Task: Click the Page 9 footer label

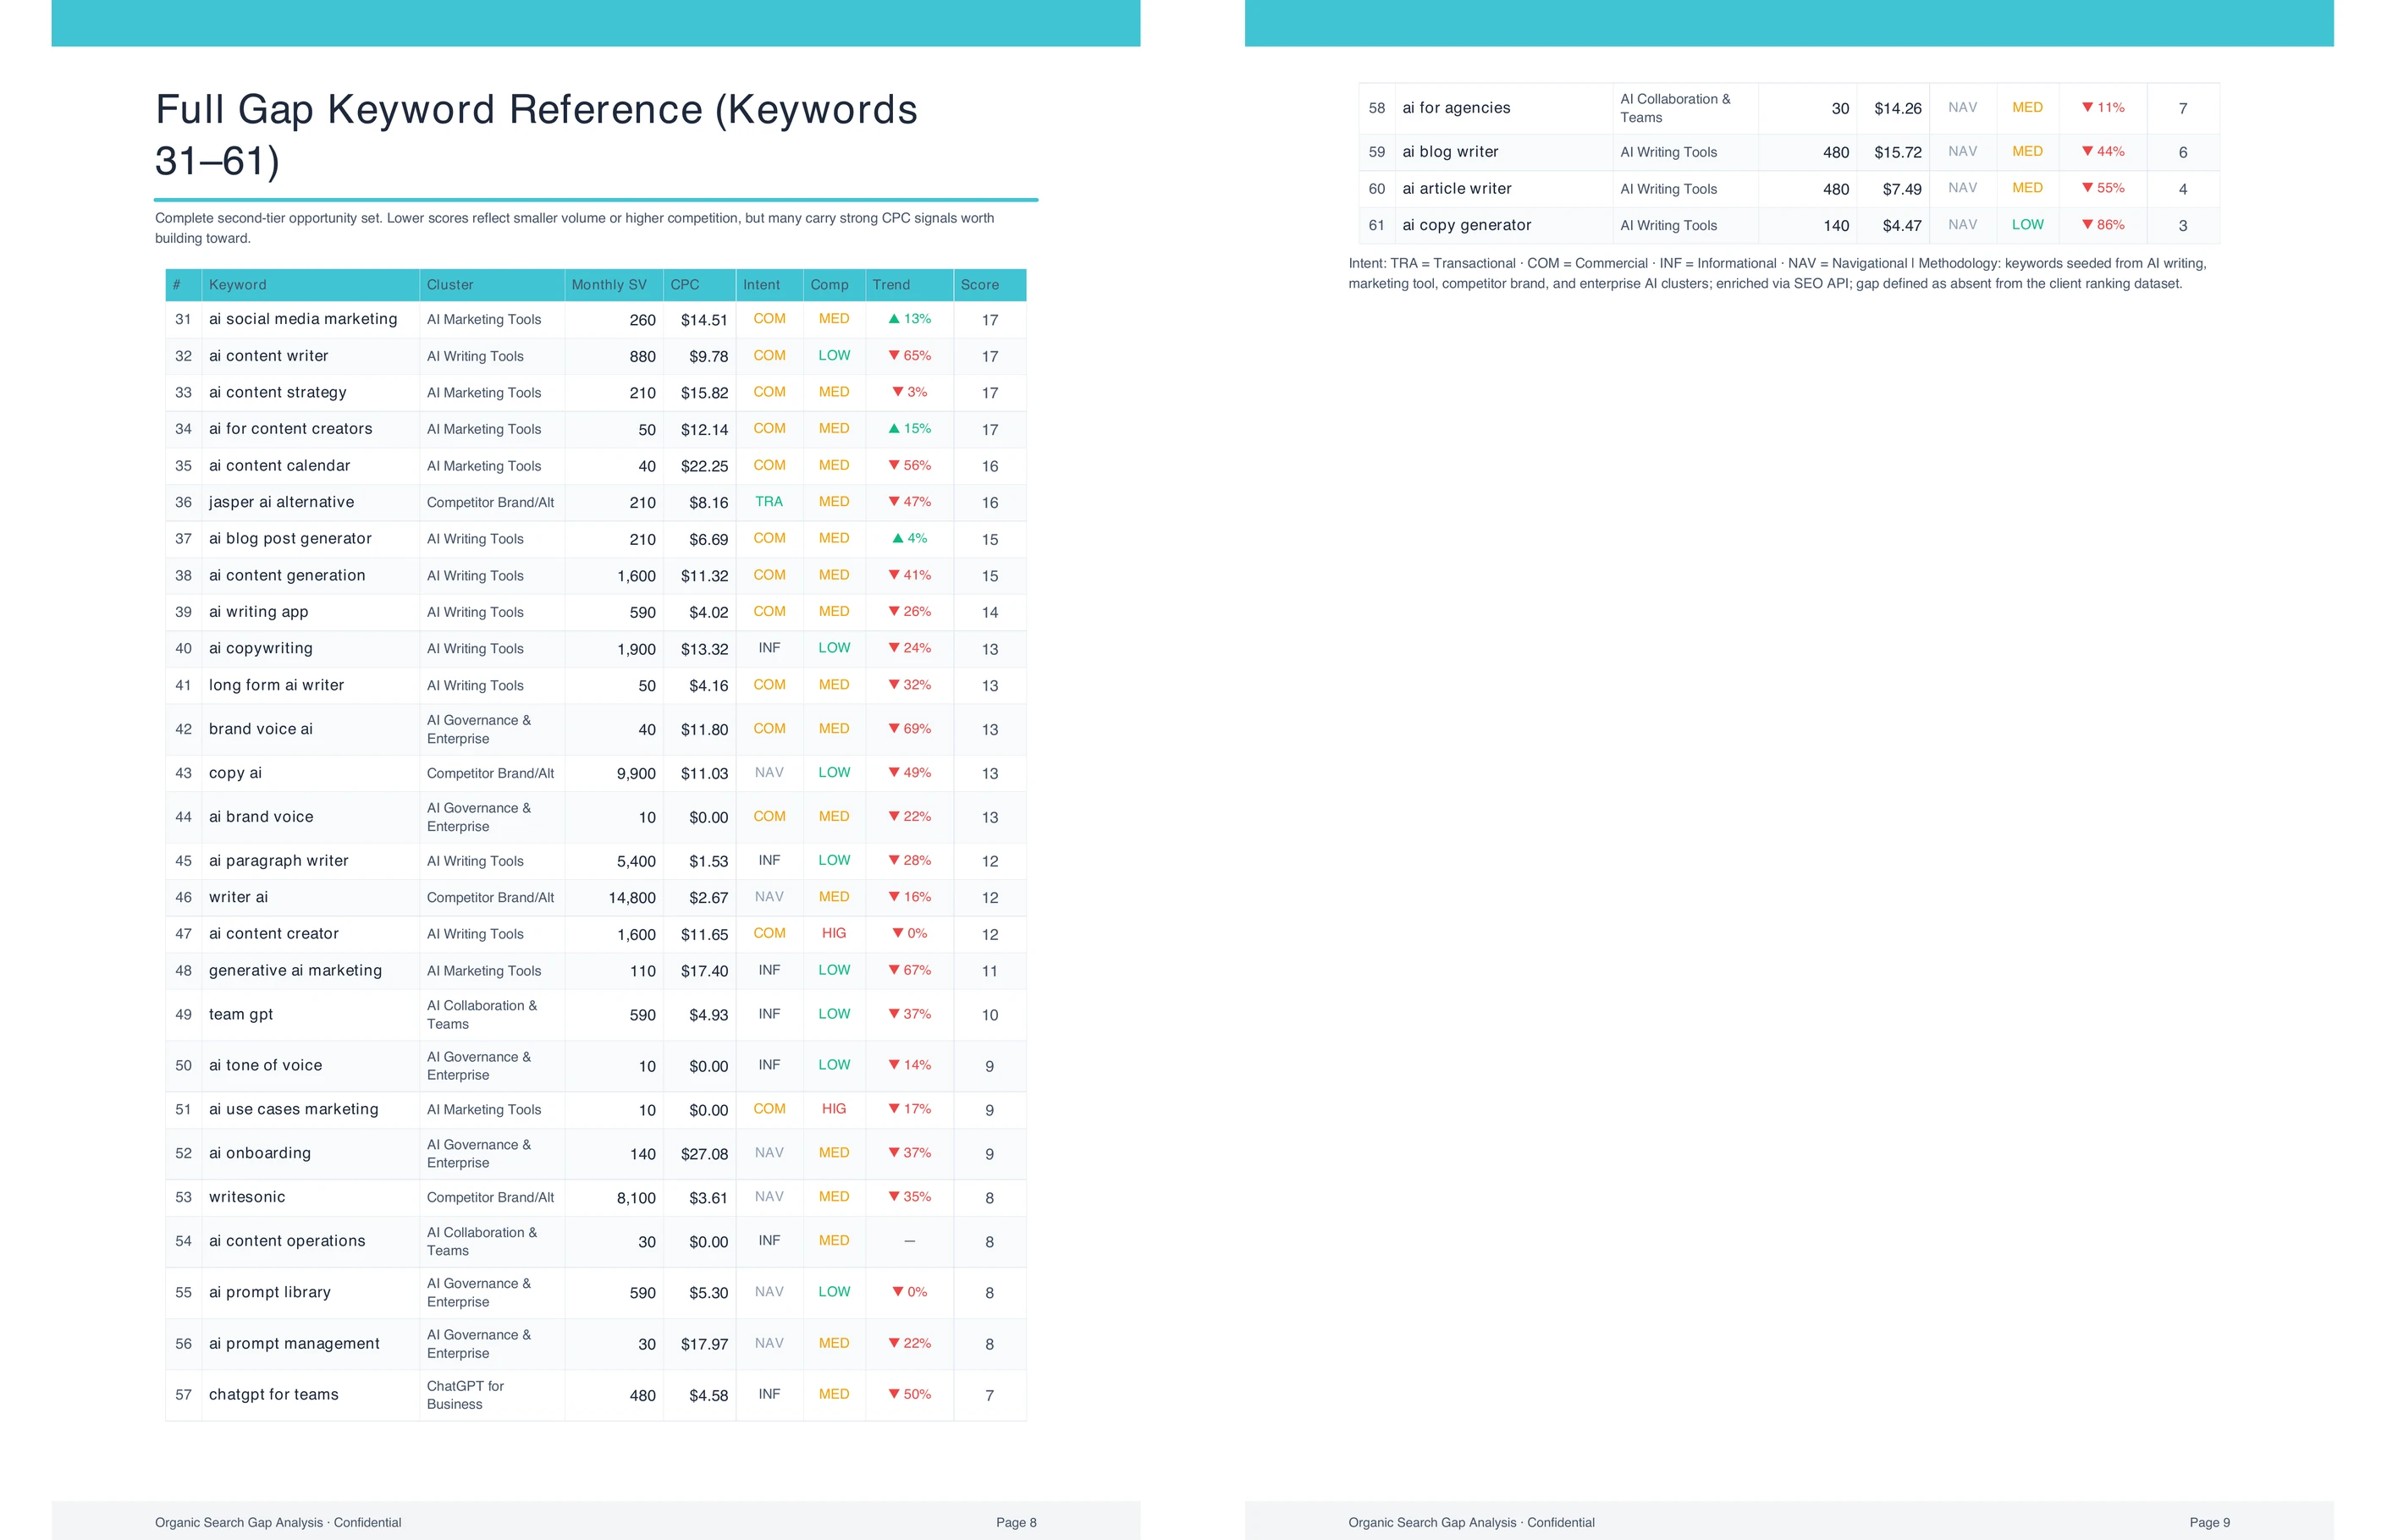Action: tap(2209, 1522)
